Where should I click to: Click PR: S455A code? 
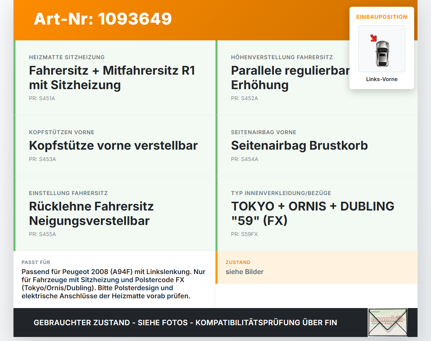point(42,234)
